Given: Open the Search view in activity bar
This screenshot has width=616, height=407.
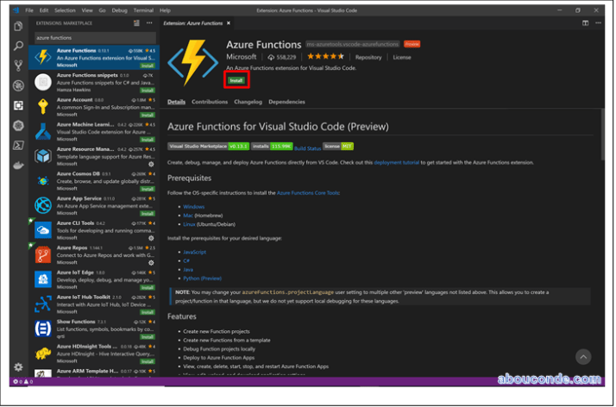Looking at the screenshot, I should (18, 45).
